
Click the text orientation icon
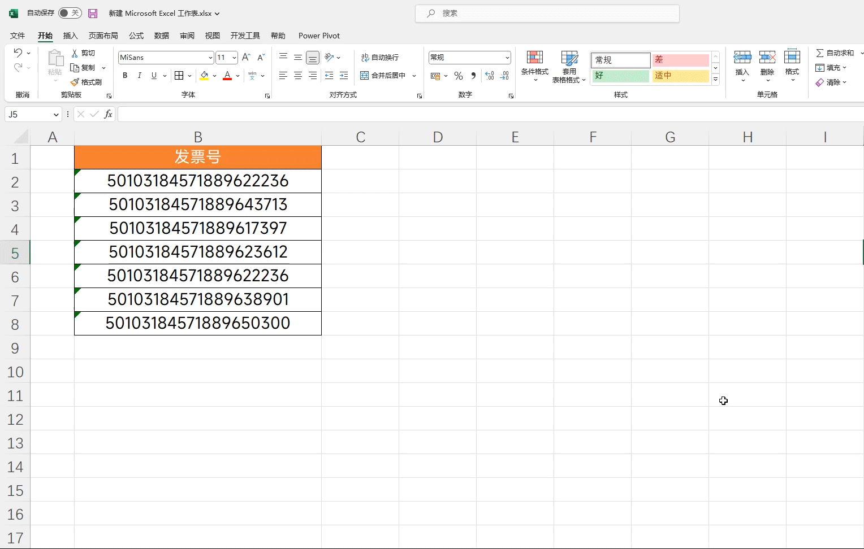329,57
